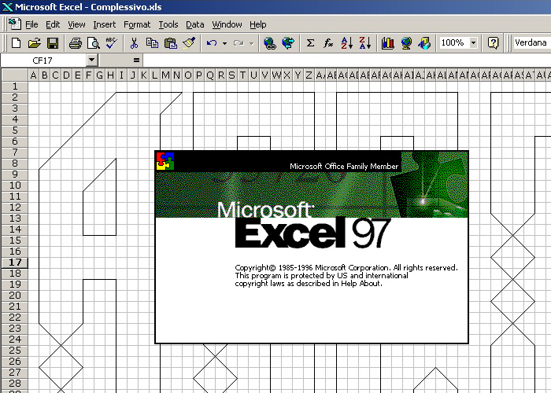Open the Format menu
The image size is (551, 393).
(137, 24)
